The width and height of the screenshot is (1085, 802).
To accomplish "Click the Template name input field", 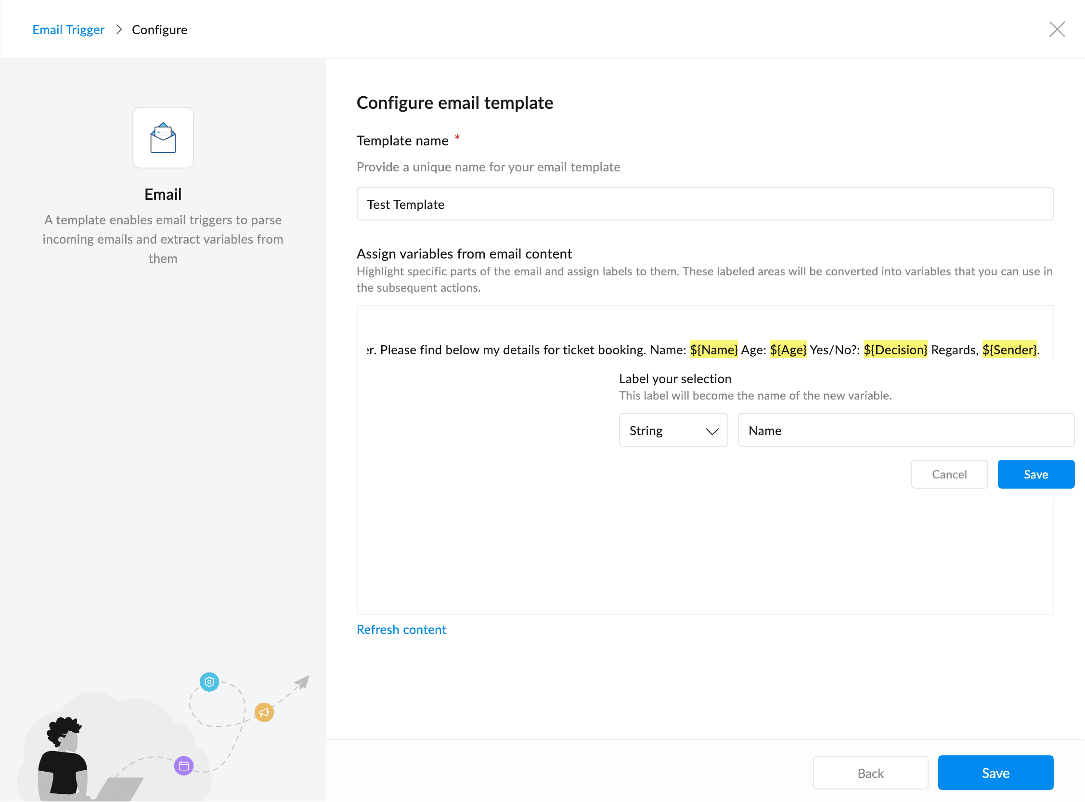I will 705,204.
